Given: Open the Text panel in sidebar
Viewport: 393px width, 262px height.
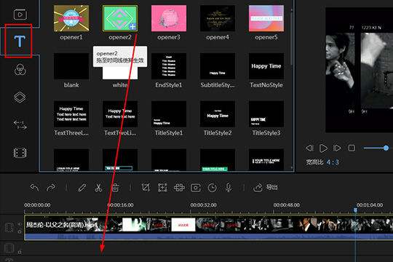Looking at the screenshot, I should (x=20, y=41).
